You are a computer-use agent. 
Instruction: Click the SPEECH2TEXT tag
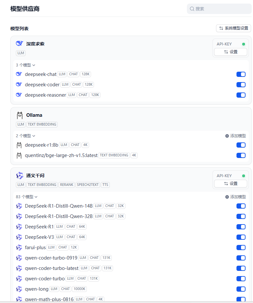point(87,185)
